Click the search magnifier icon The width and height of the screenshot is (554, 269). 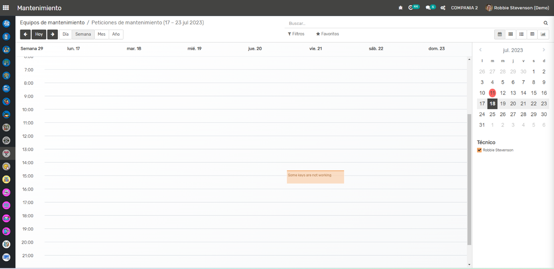pos(546,23)
